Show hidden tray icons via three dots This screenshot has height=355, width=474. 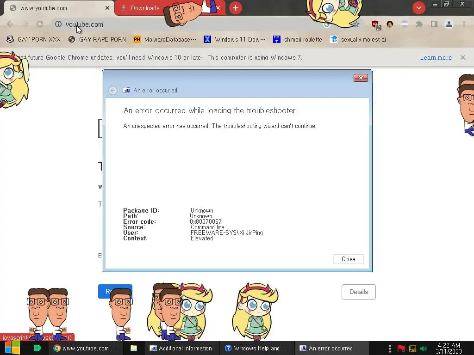[390, 349]
